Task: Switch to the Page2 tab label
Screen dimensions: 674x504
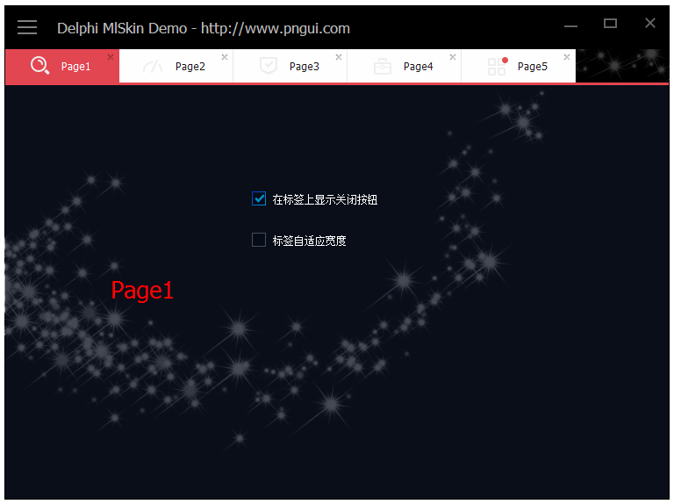Action: (x=190, y=67)
